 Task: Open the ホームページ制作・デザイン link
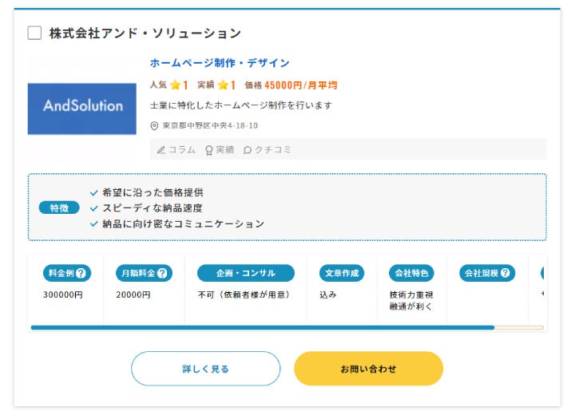[220, 63]
